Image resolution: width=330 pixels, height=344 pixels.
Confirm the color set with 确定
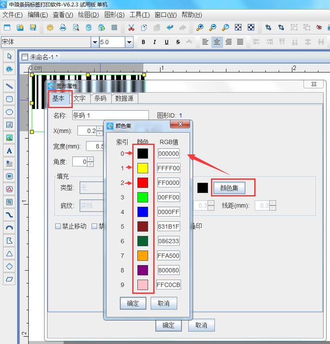(133, 303)
